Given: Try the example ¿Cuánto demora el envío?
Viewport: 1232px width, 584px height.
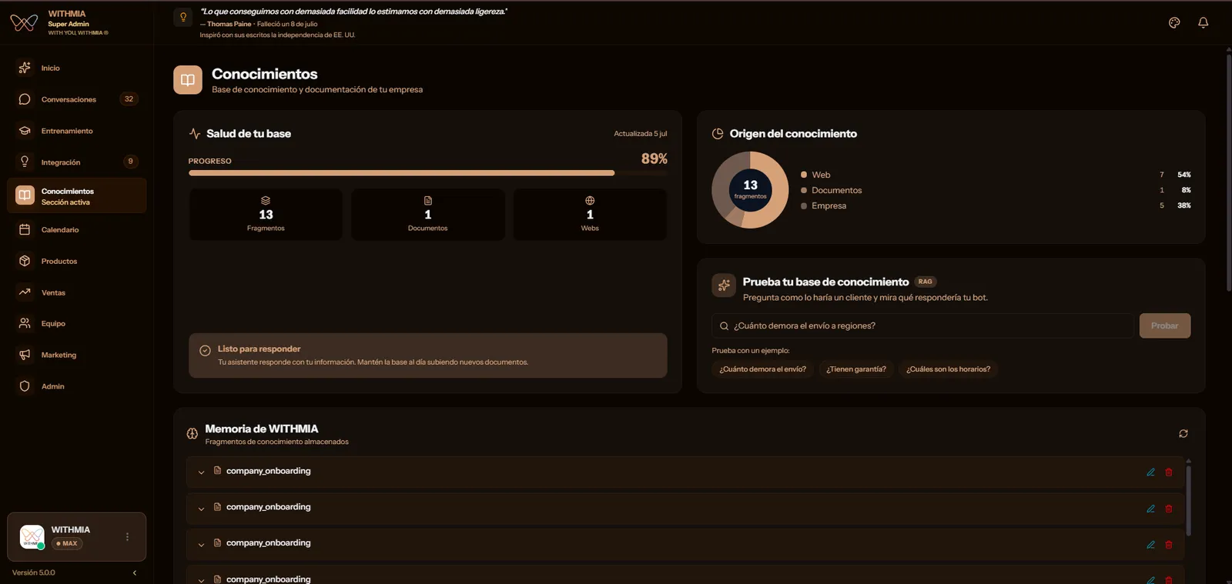Looking at the screenshot, I should (x=762, y=369).
